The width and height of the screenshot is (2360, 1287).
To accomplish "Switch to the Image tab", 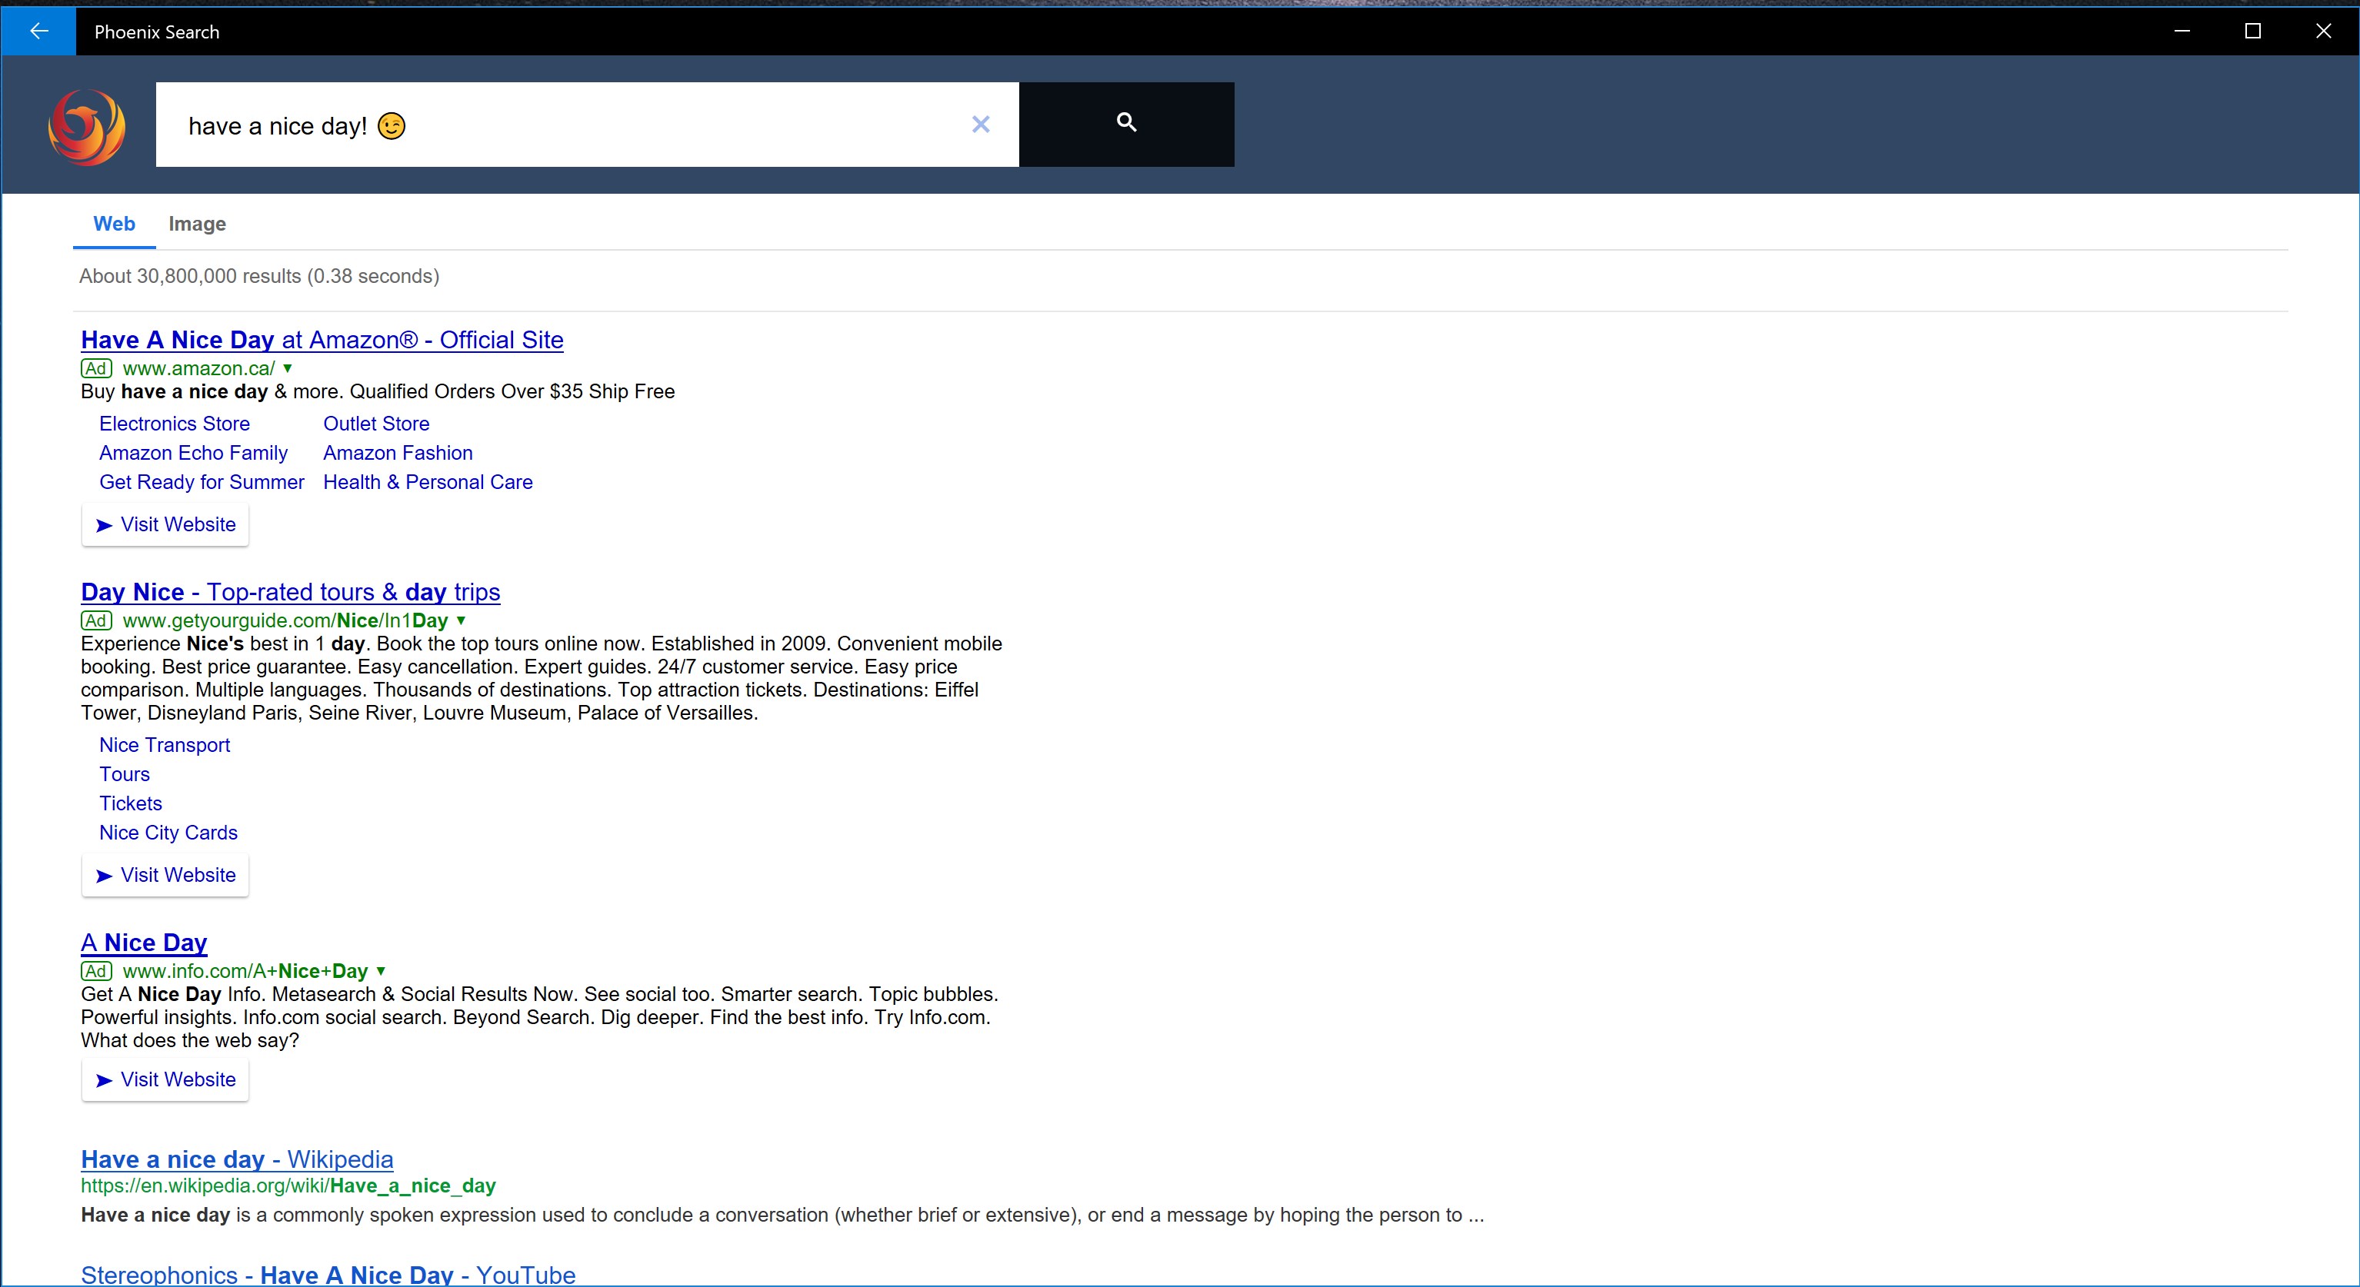I will point(197,224).
